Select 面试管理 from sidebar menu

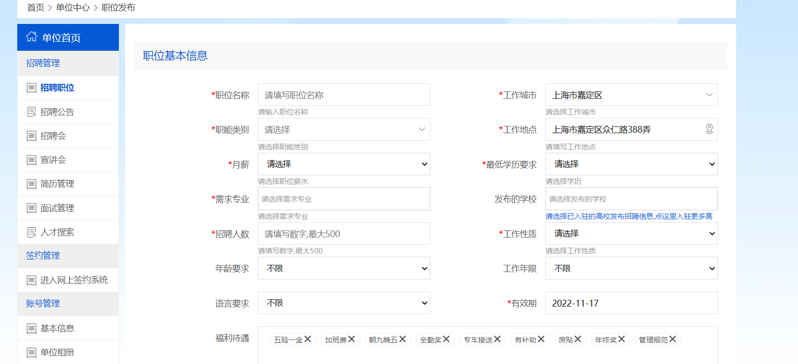point(57,208)
